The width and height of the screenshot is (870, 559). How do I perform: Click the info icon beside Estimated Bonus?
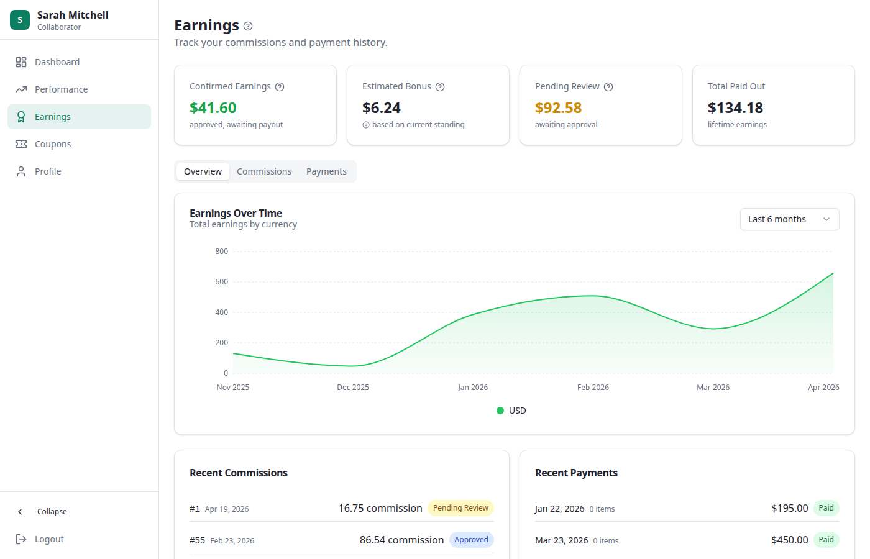click(440, 87)
